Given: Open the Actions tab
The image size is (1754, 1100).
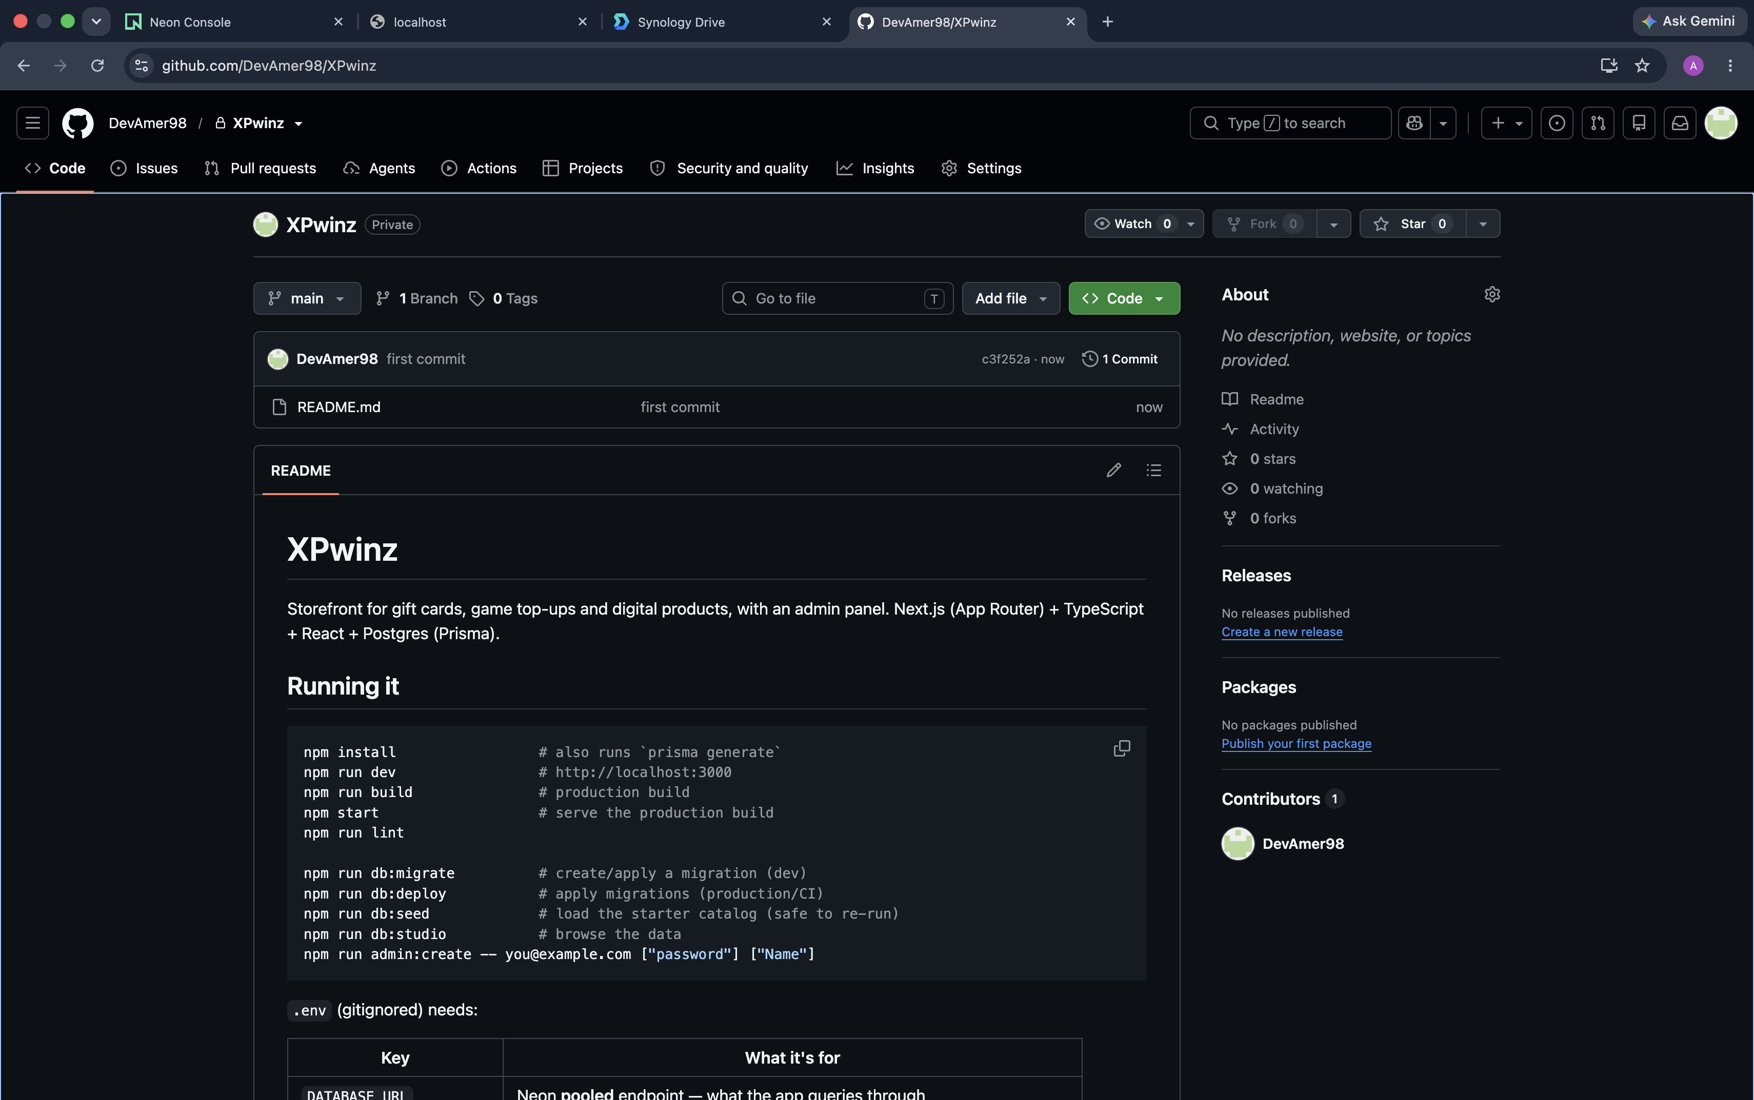Looking at the screenshot, I should 479,168.
